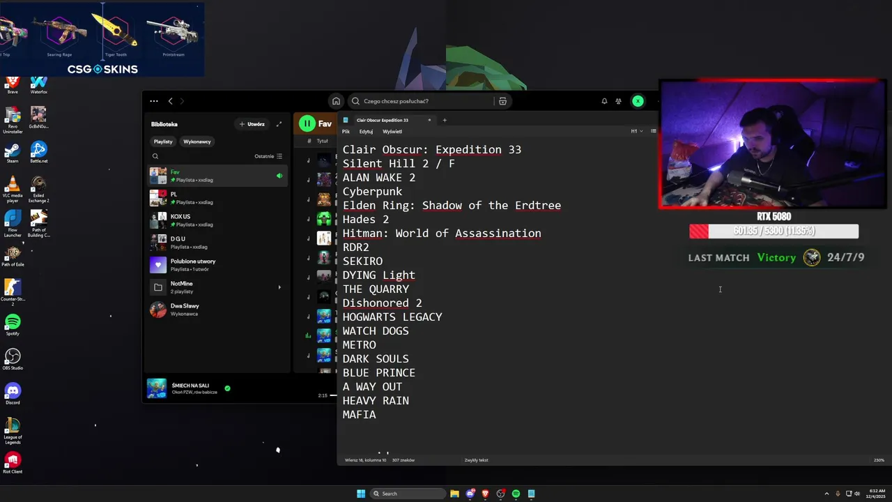Open Notepad Plik menu
Screen dimensions: 892x502
tap(346, 131)
